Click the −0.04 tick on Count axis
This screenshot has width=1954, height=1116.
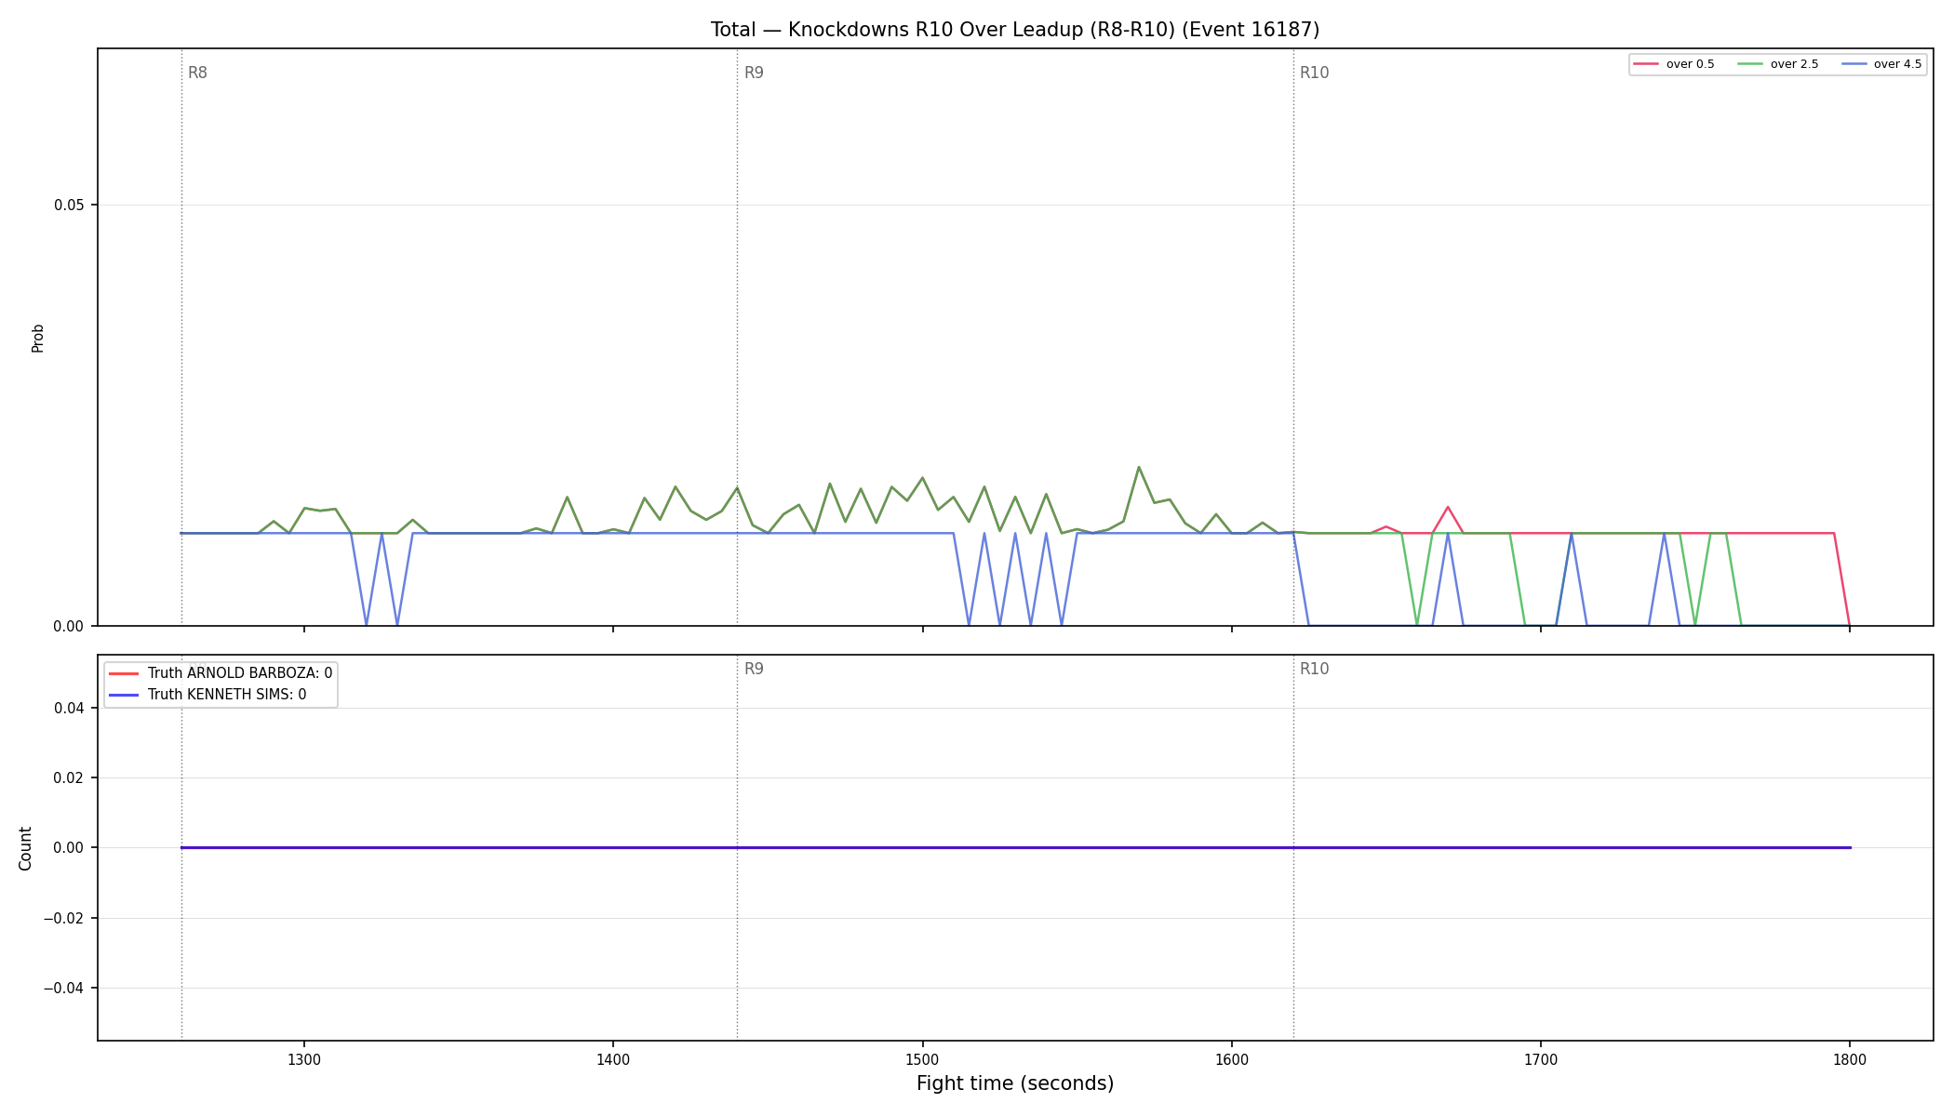point(64,989)
